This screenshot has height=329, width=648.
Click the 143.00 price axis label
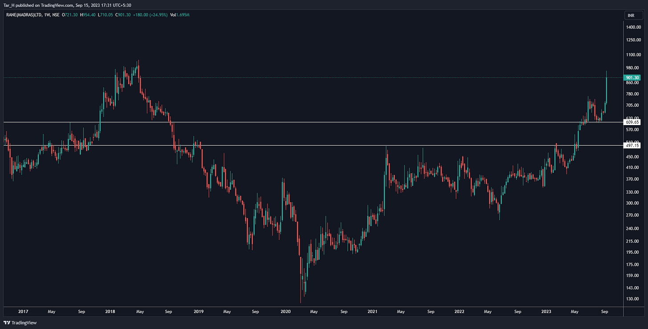point(633,287)
